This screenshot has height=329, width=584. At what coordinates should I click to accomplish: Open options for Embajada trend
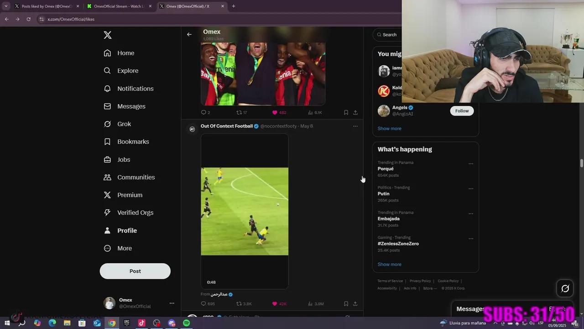click(x=471, y=213)
